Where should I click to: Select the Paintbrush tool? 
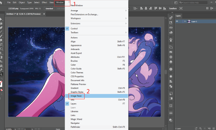[x=1, y=36]
